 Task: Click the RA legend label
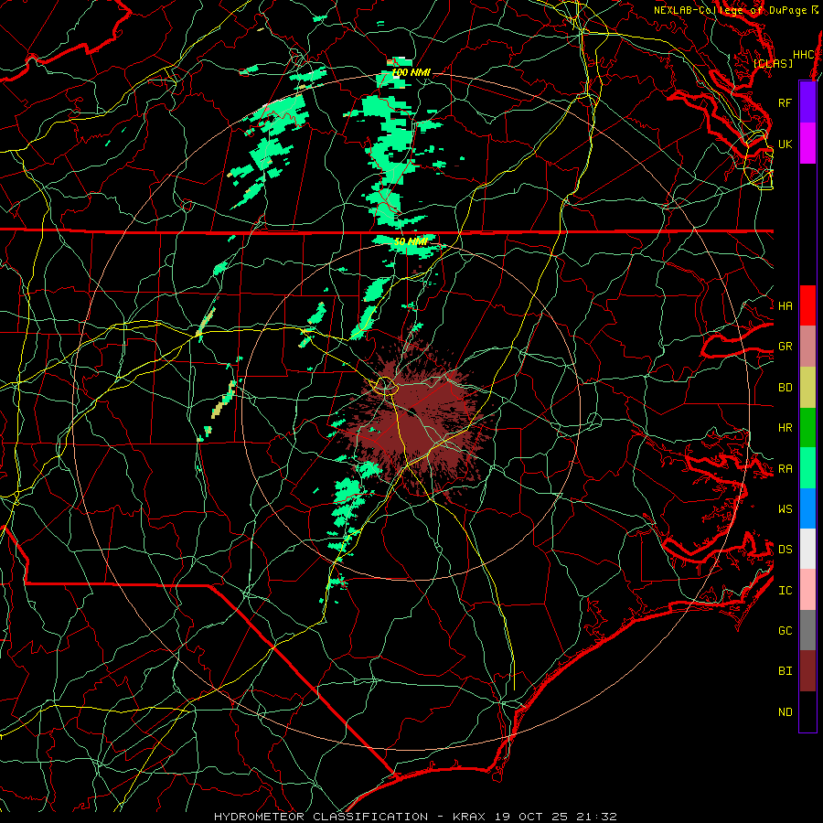click(x=785, y=469)
